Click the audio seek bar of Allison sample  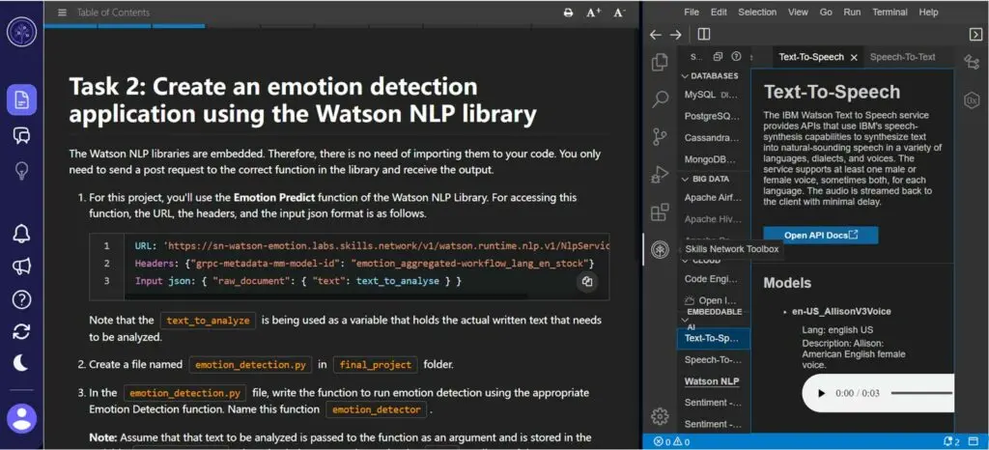pos(922,393)
